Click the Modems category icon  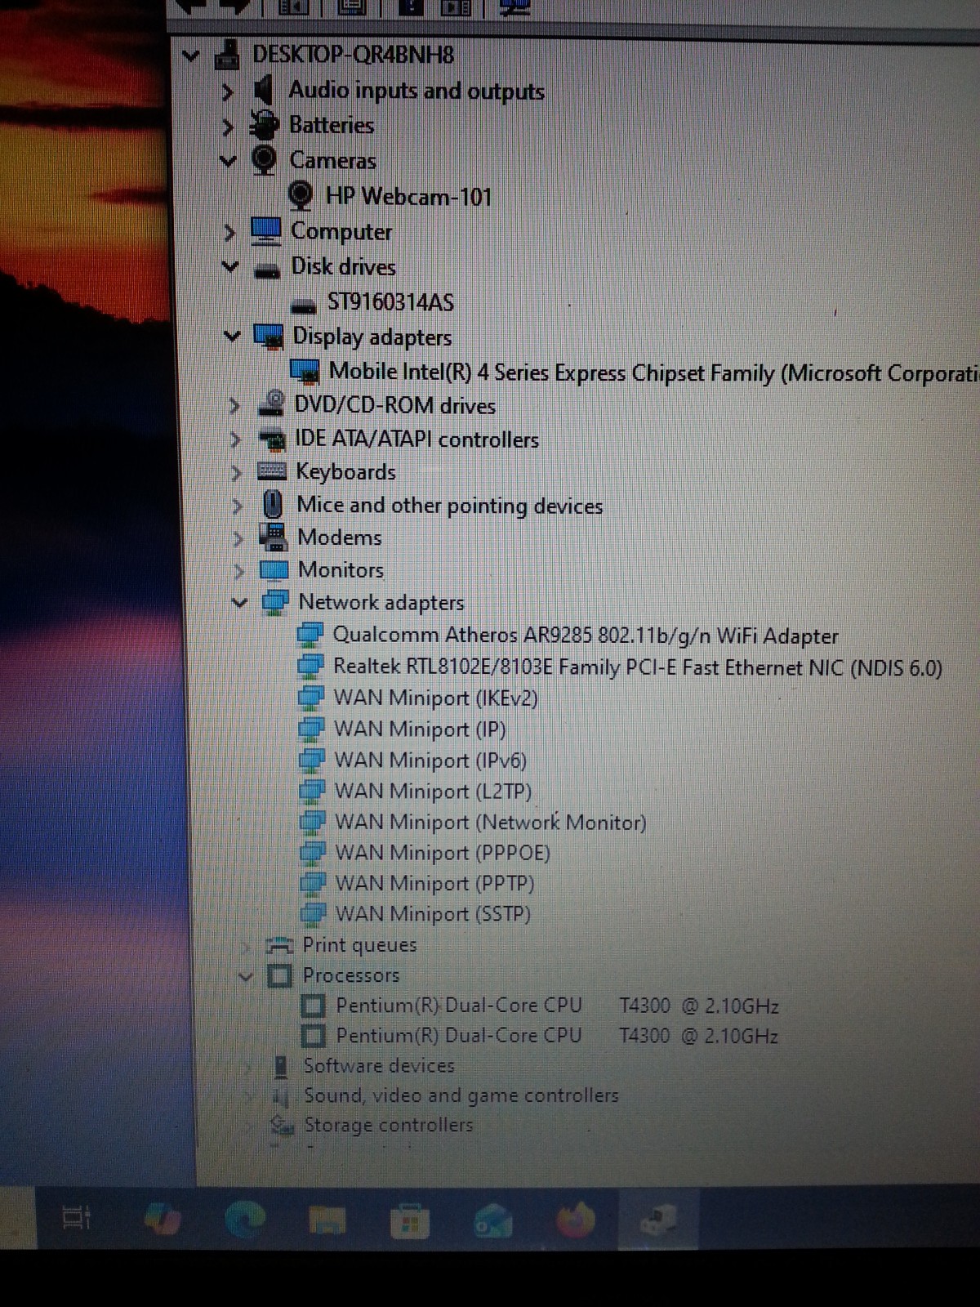(274, 537)
